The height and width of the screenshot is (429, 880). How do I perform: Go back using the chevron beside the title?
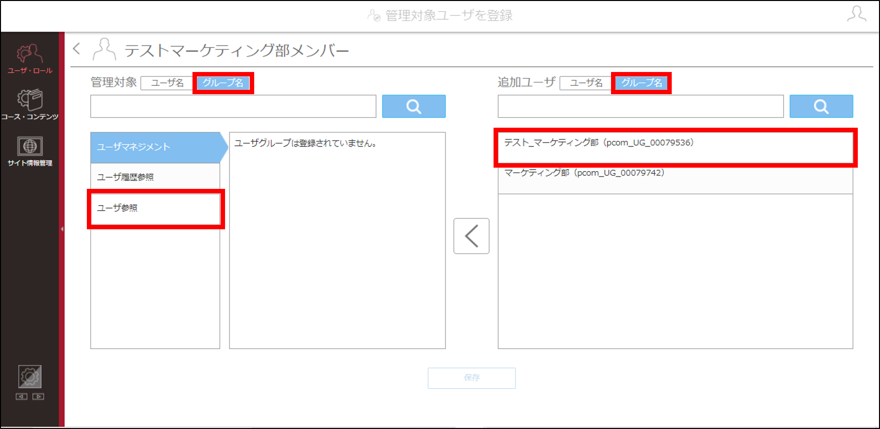[77, 49]
